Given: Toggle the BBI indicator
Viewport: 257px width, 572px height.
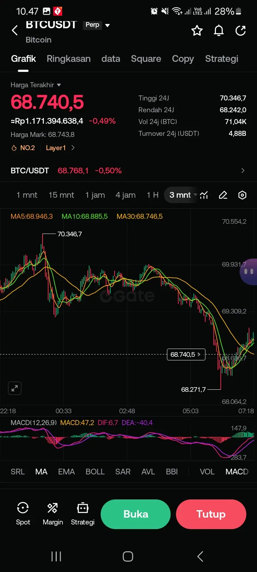Looking at the screenshot, I should click(172, 472).
